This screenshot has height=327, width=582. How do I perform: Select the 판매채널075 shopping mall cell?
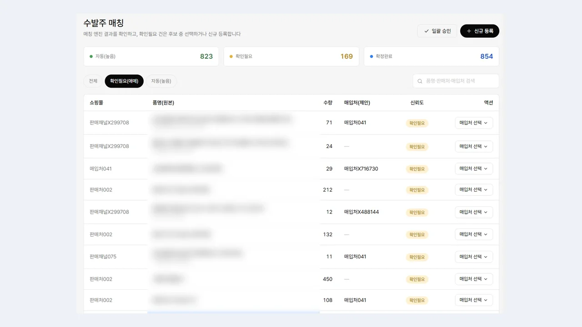click(x=103, y=257)
